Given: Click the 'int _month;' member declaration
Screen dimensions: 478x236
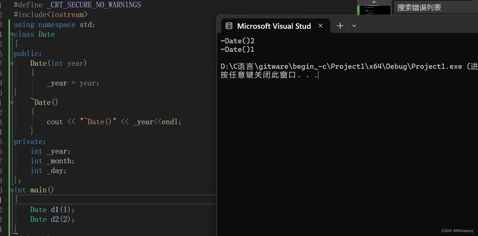Looking at the screenshot, I should 52,161.
